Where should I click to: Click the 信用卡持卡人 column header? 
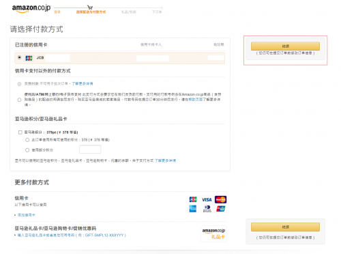click(151, 44)
